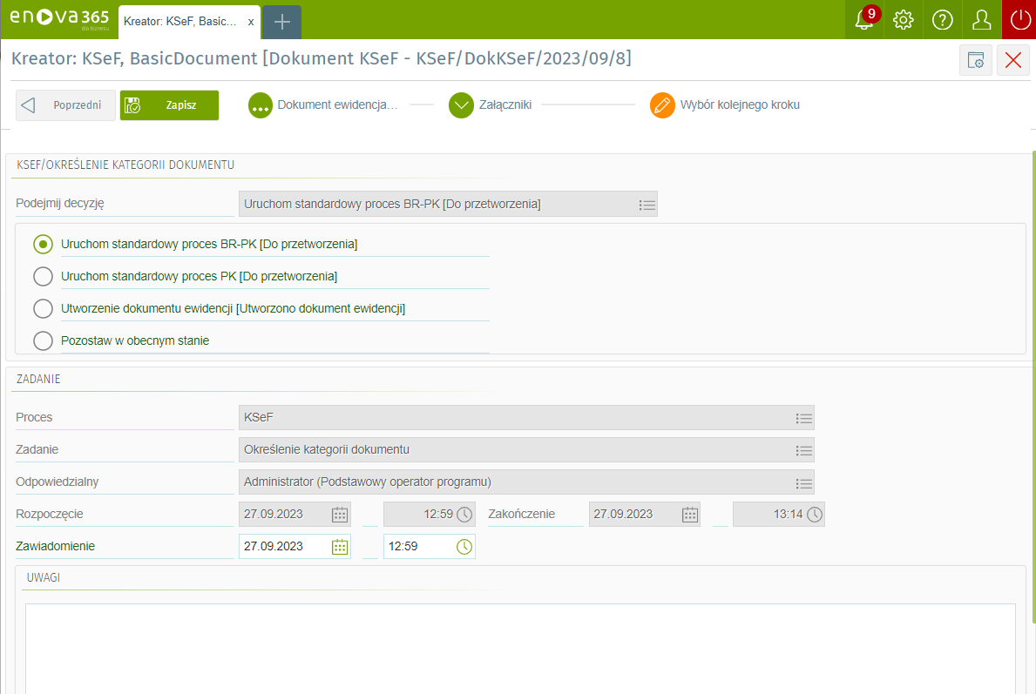Screen dimensions: 1036x694
Task: Choose Pozostaw w obecnym stanie option
Action: click(44, 341)
